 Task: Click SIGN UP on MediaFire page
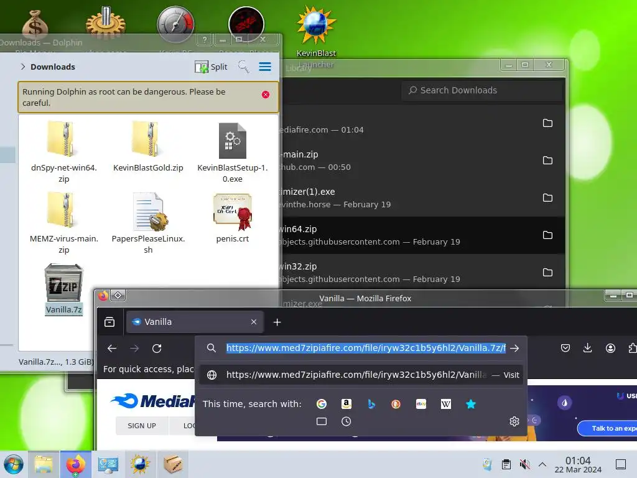pyautogui.click(x=142, y=426)
